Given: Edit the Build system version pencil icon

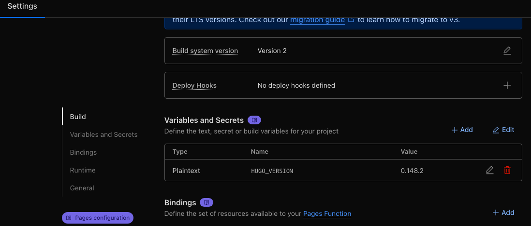Looking at the screenshot, I should point(507,51).
